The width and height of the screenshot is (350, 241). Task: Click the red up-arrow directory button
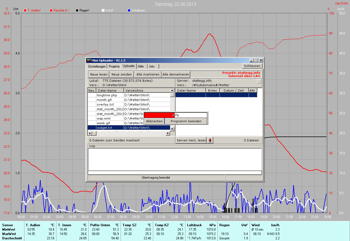(x=210, y=140)
